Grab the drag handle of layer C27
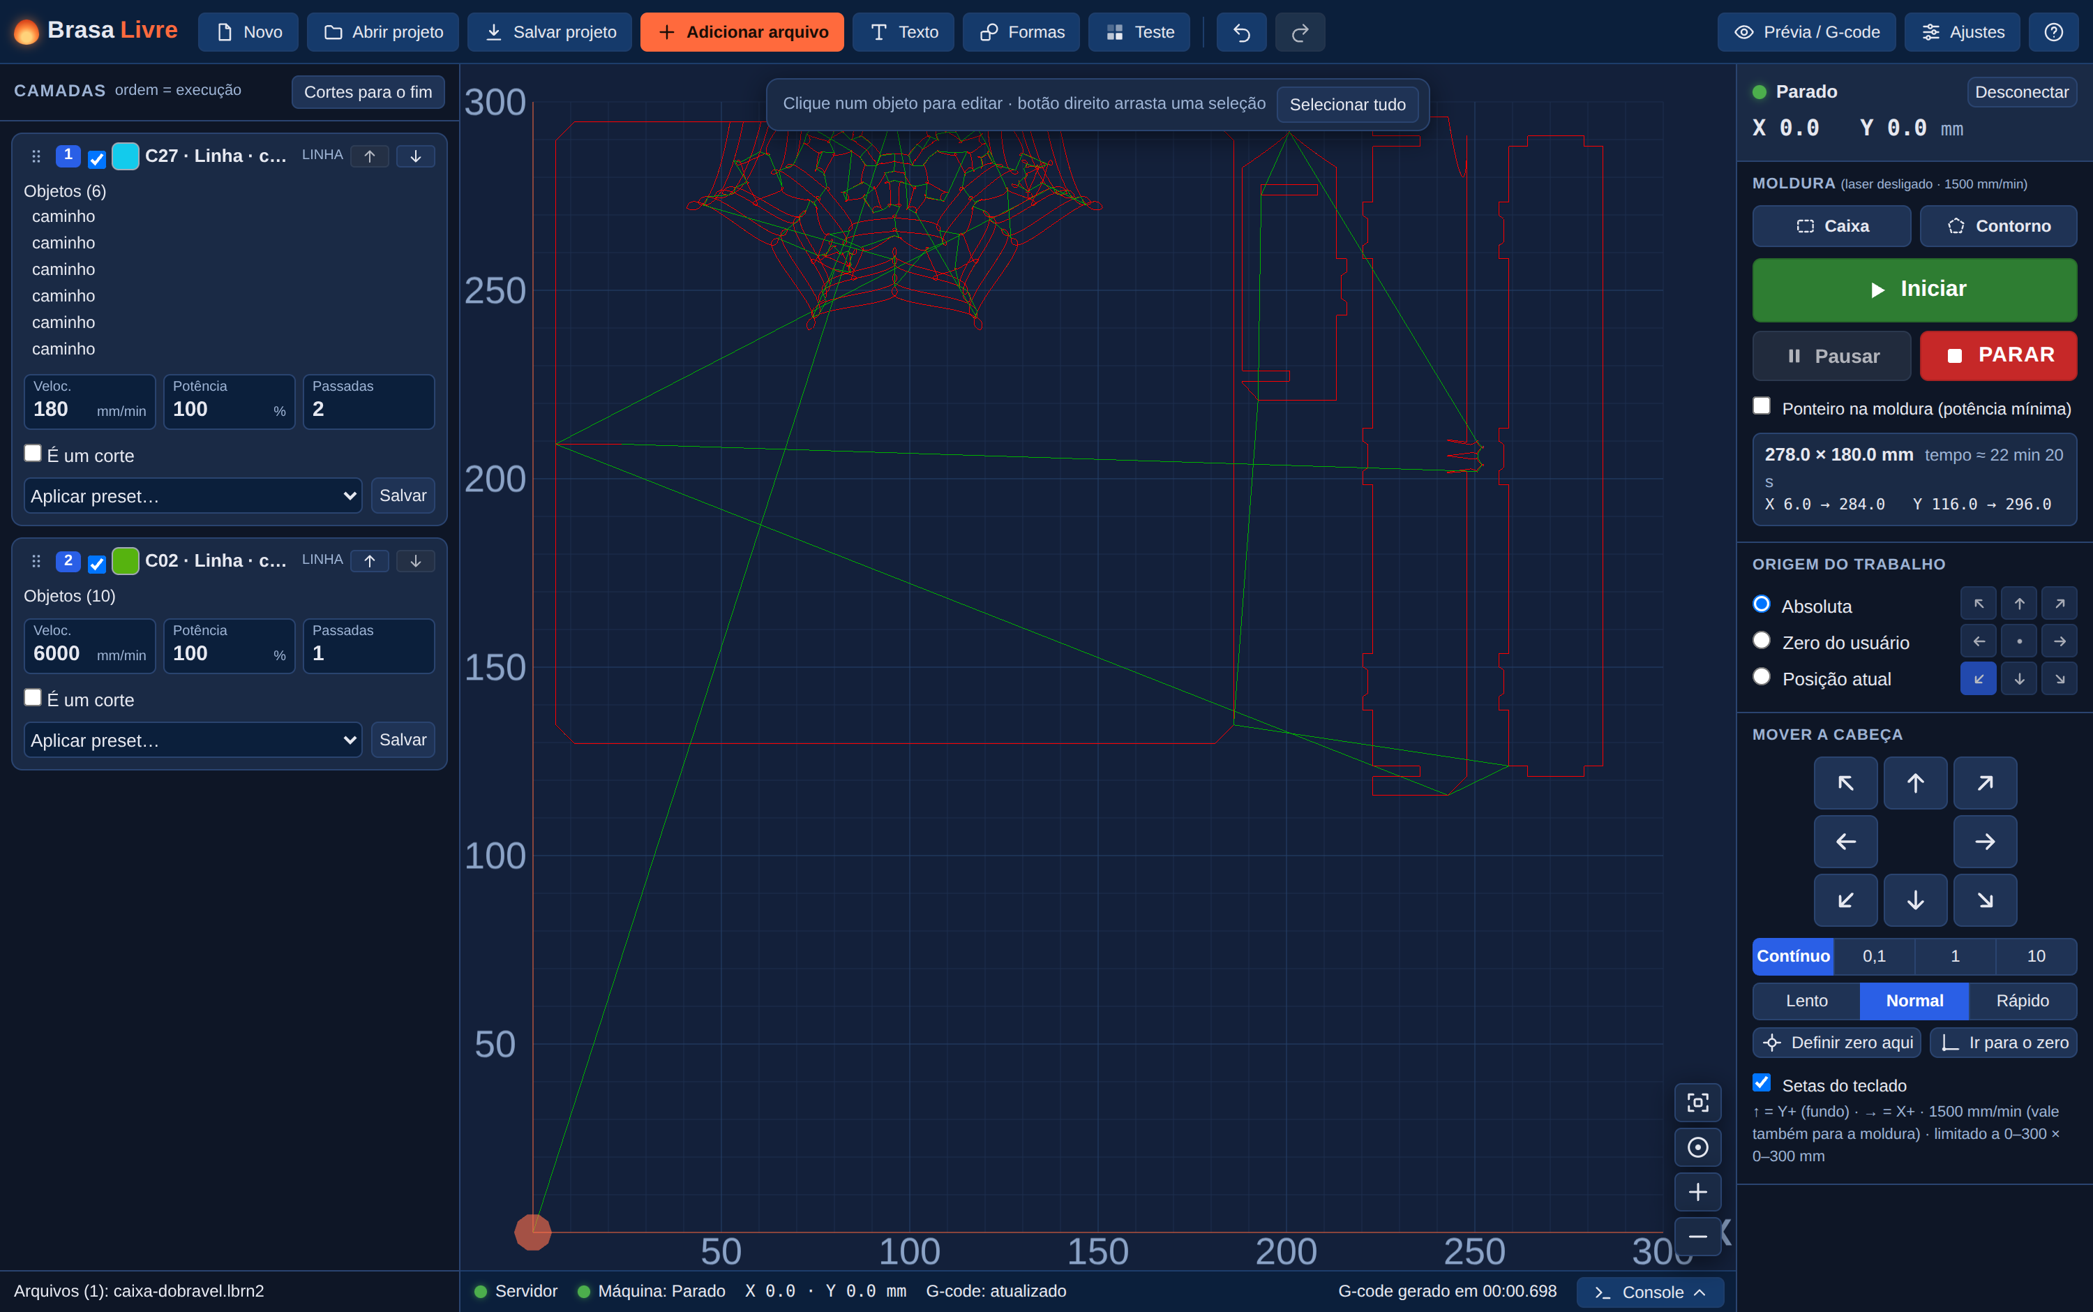The width and height of the screenshot is (2093, 1312). (36, 156)
